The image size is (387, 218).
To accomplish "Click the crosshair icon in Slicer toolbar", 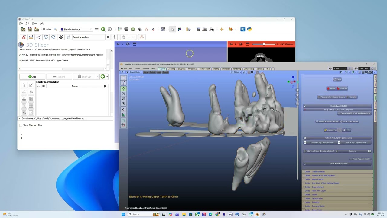I will pyautogui.click(x=222, y=29).
